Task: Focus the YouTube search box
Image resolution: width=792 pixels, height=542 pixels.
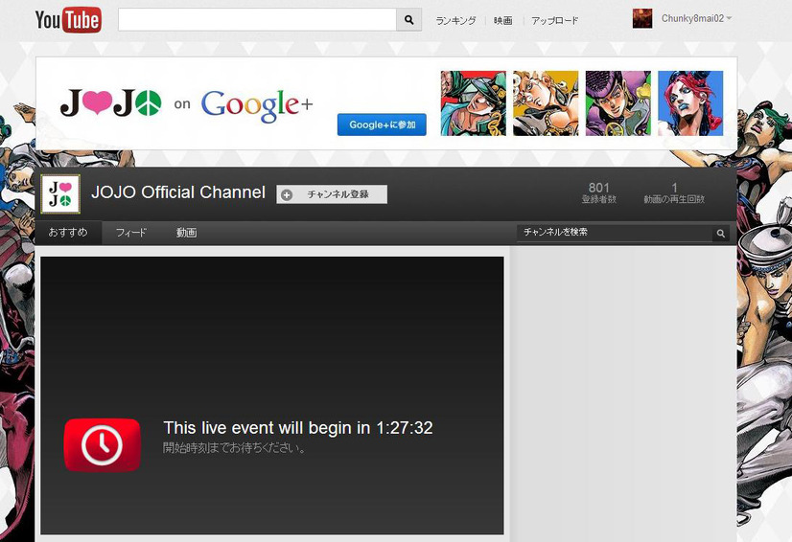Action: click(x=257, y=20)
